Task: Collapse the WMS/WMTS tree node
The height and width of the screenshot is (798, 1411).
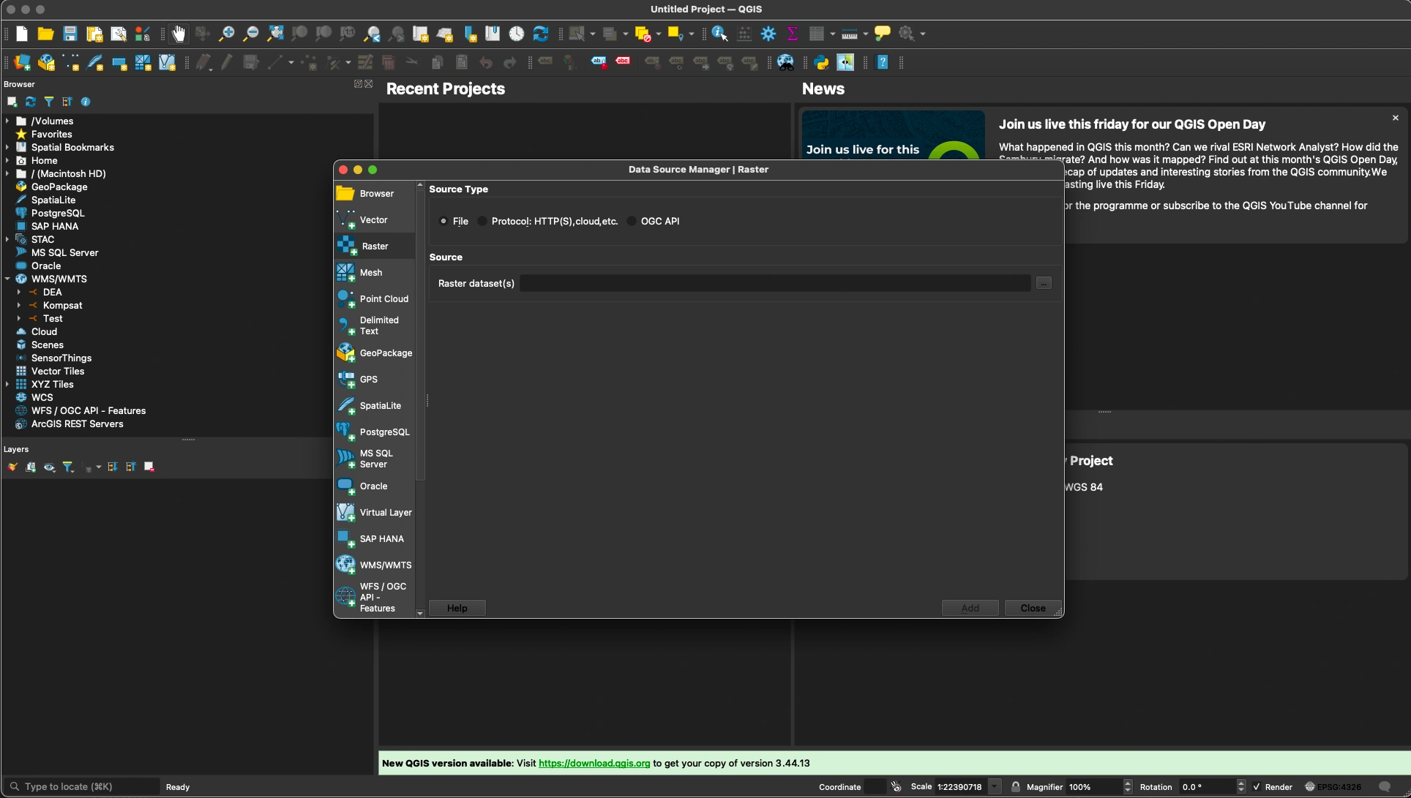Action: coord(7,279)
